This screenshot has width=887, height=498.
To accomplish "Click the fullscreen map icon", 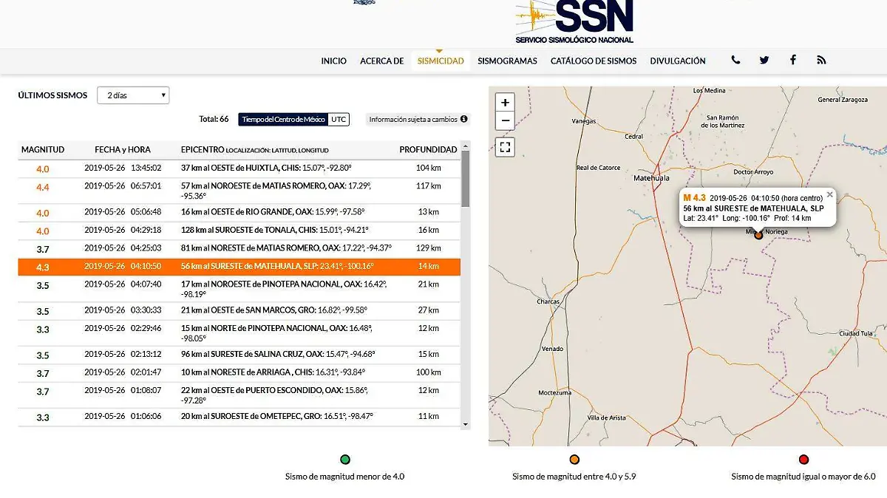I will (x=505, y=146).
